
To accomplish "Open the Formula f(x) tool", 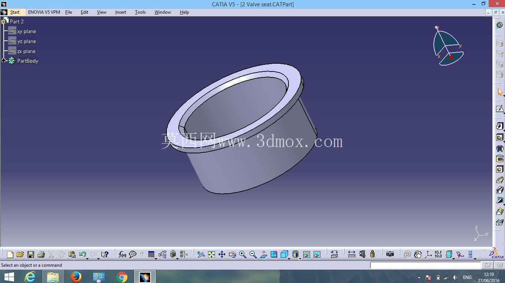I will pyautogui.click(x=122, y=254).
